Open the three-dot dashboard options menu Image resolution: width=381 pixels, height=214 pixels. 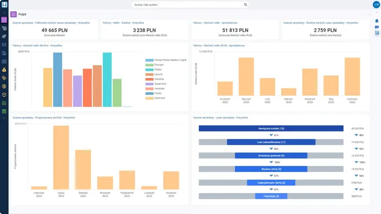(368, 15)
